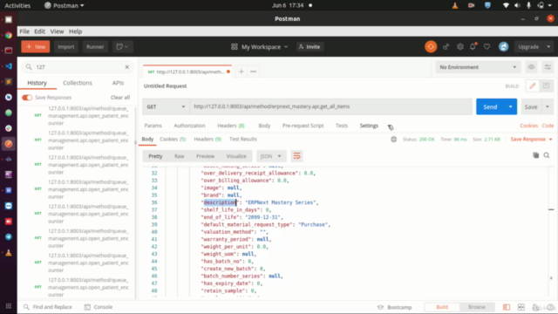Switch to the APIs sidebar tab
Screen dimensions: 558x314
click(x=118, y=83)
